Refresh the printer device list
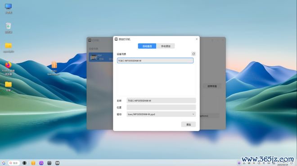The image size is (297, 166). [x=193, y=54]
